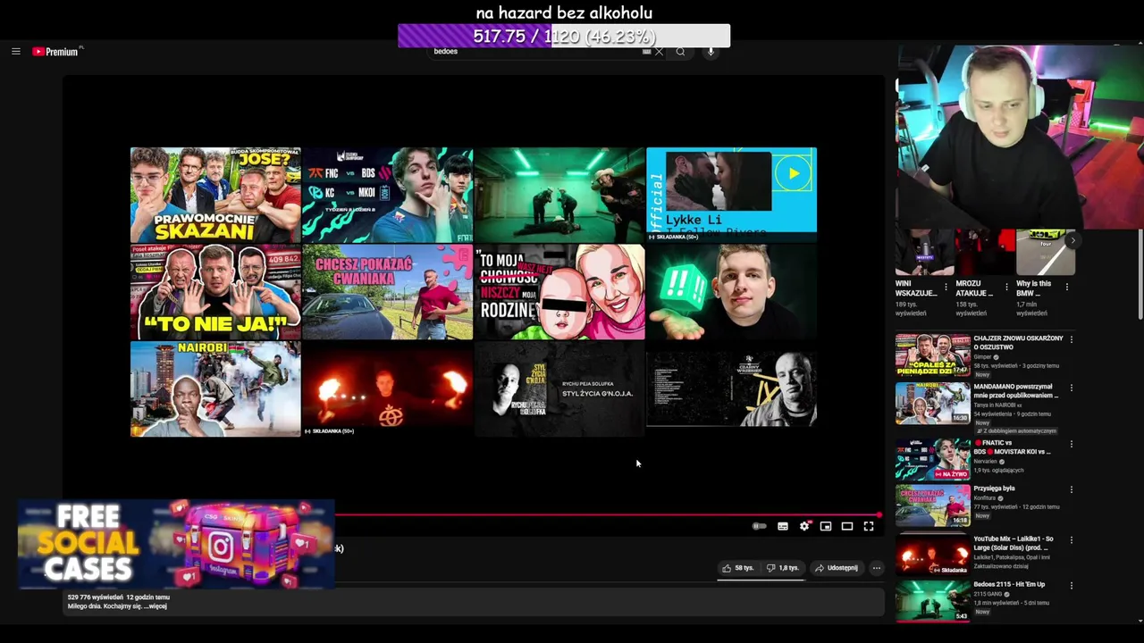Open options for 'Why is this BMW' short
1144x643 pixels.
click(1066, 287)
